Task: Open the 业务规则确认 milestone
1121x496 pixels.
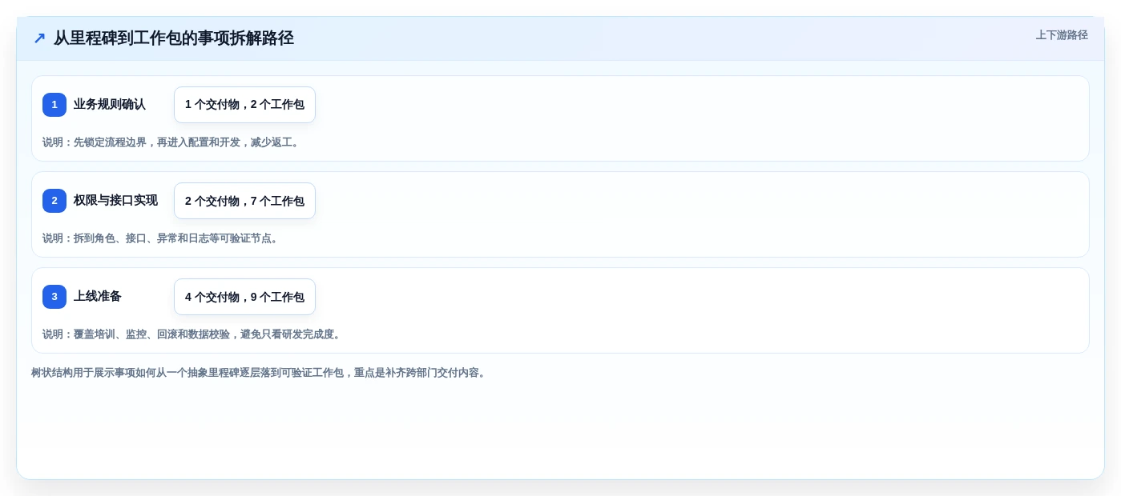Action: [110, 105]
